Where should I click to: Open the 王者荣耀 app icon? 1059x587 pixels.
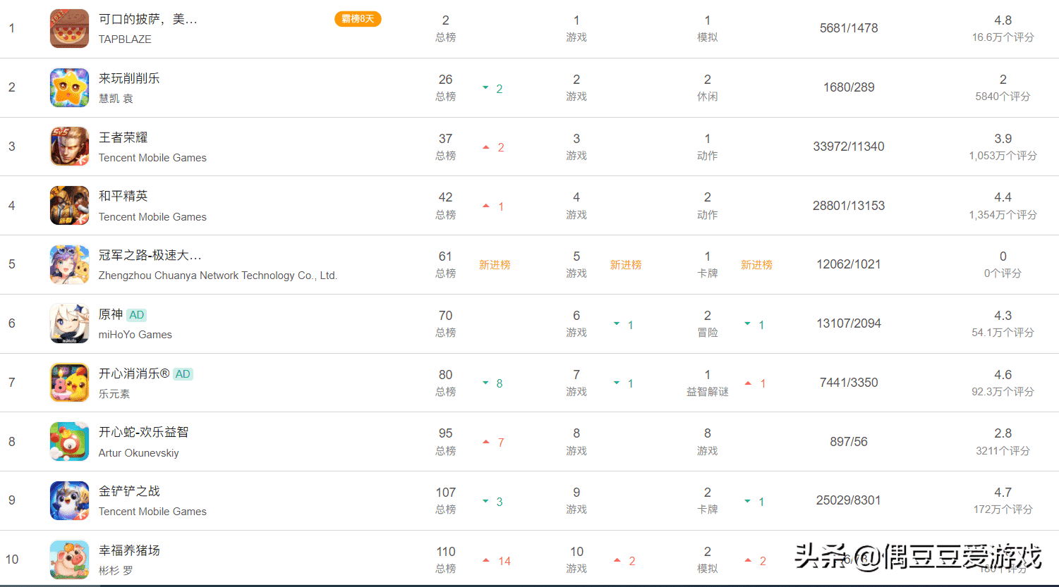(69, 147)
